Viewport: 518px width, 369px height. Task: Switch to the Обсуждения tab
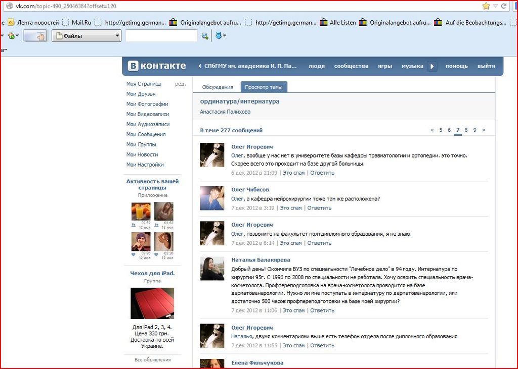tap(218, 87)
